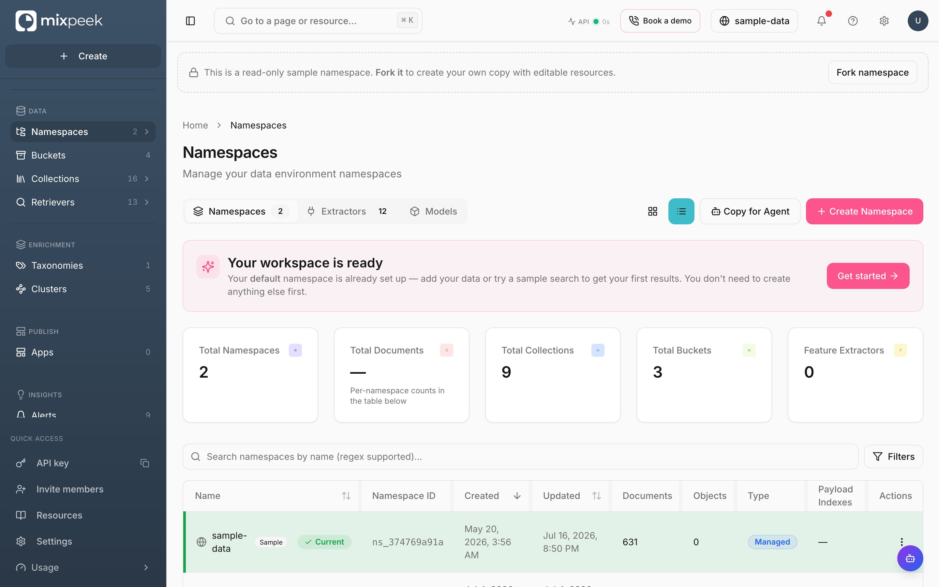Open the sample-data namespace switcher

coord(754,21)
